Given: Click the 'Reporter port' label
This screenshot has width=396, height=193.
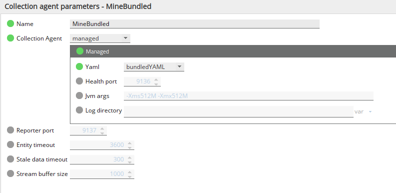Looking at the screenshot, I should (x=35, y=130).
